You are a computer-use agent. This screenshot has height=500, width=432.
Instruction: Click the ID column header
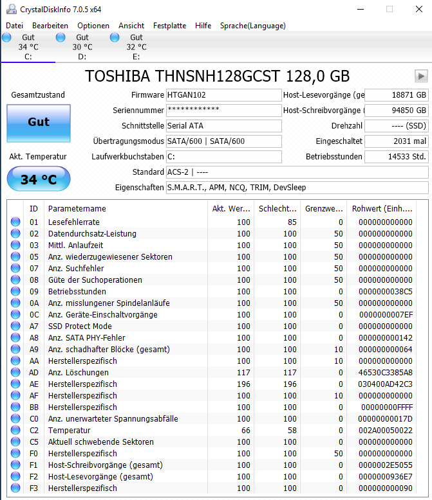coord(34,208)
